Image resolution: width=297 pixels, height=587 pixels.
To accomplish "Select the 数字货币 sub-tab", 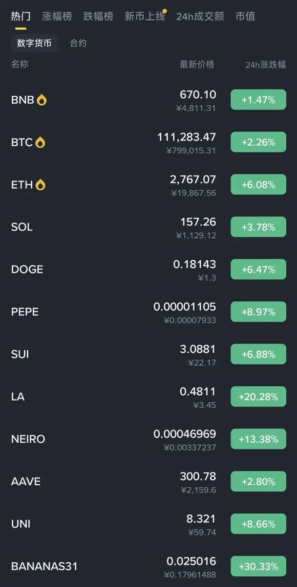I will pyautogui.click(x=34, y=43).
